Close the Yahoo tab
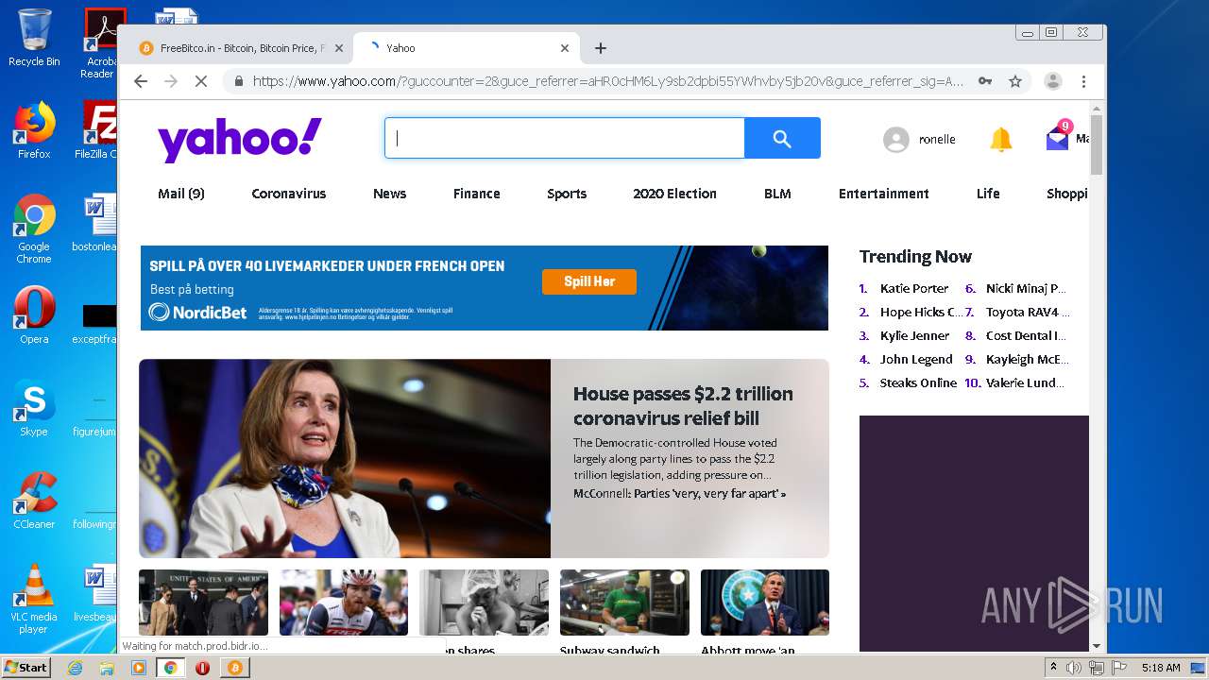 coord(565,48)
